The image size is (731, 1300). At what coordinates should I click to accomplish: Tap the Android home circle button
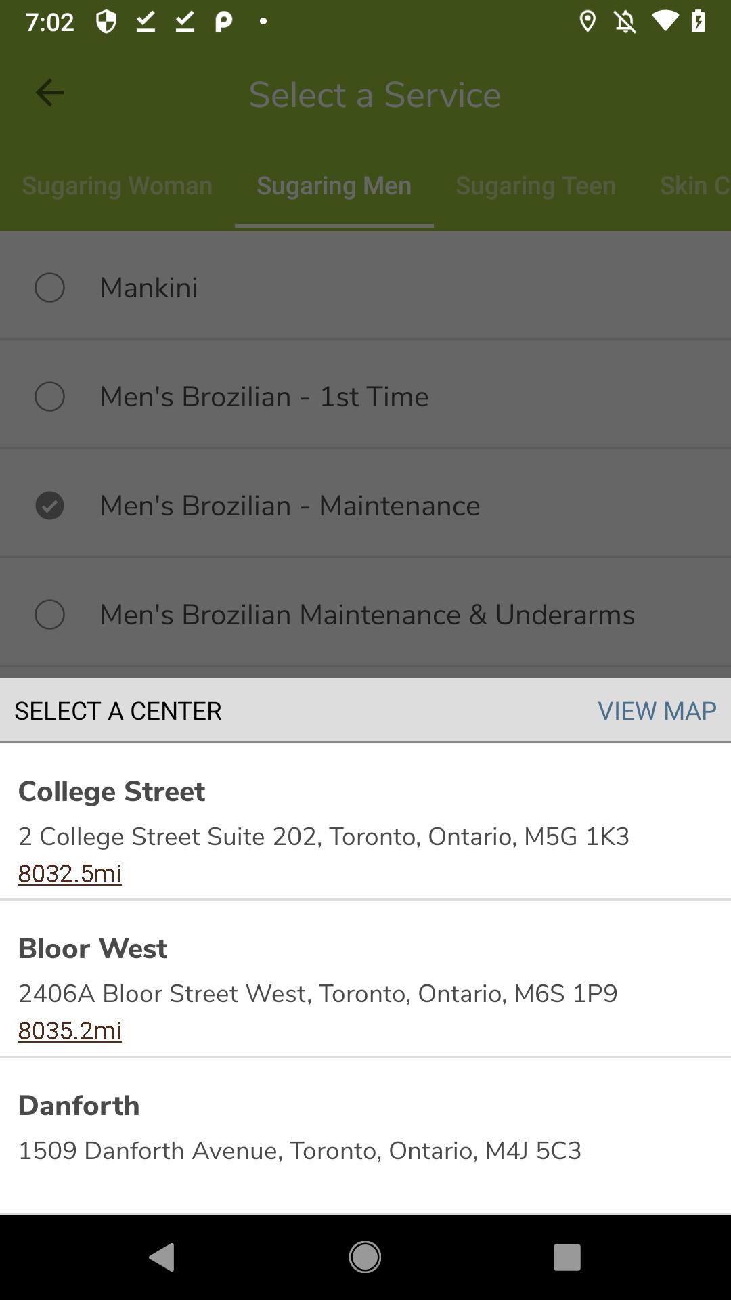(x=365, y=1257)
